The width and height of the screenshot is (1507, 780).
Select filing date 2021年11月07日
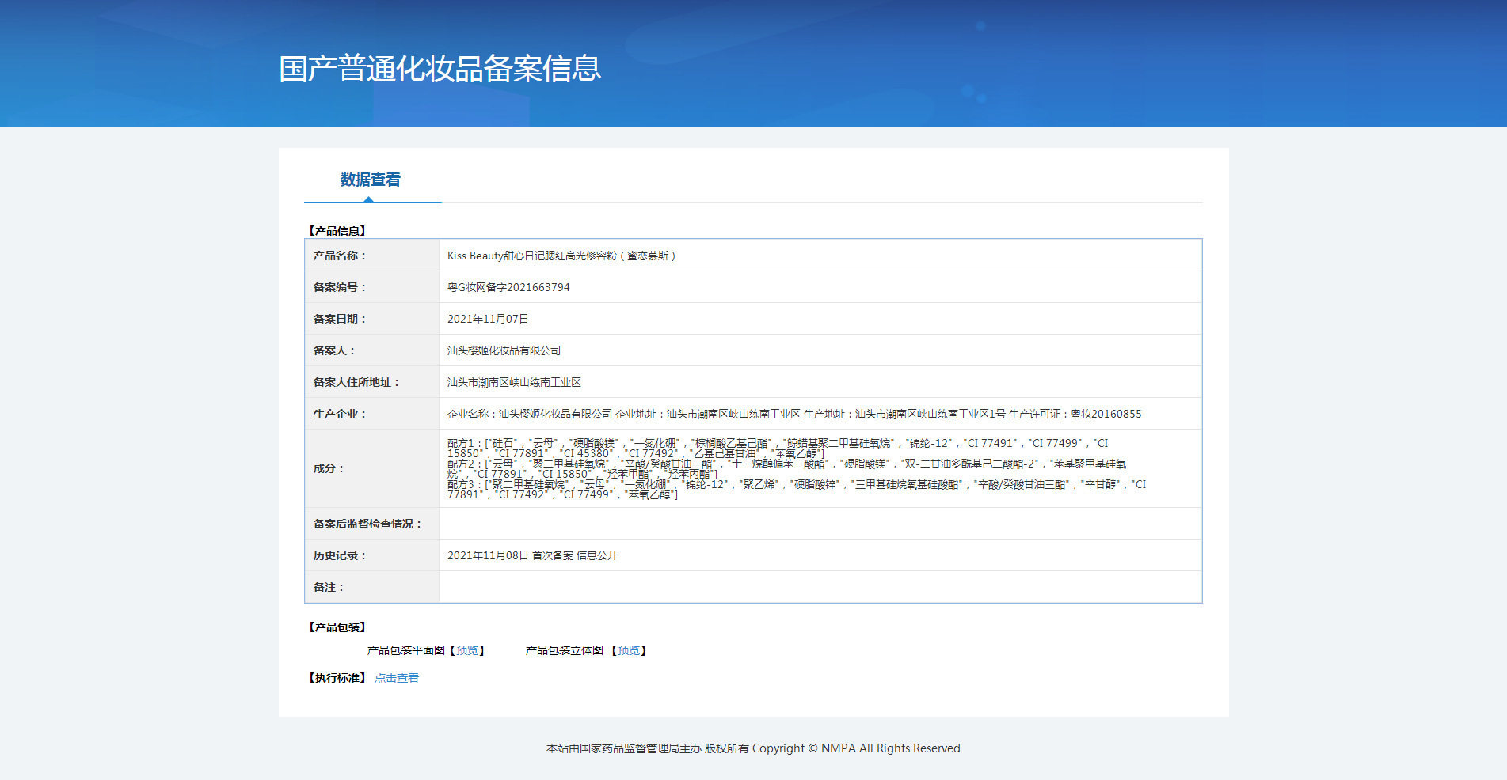[488, 319]
